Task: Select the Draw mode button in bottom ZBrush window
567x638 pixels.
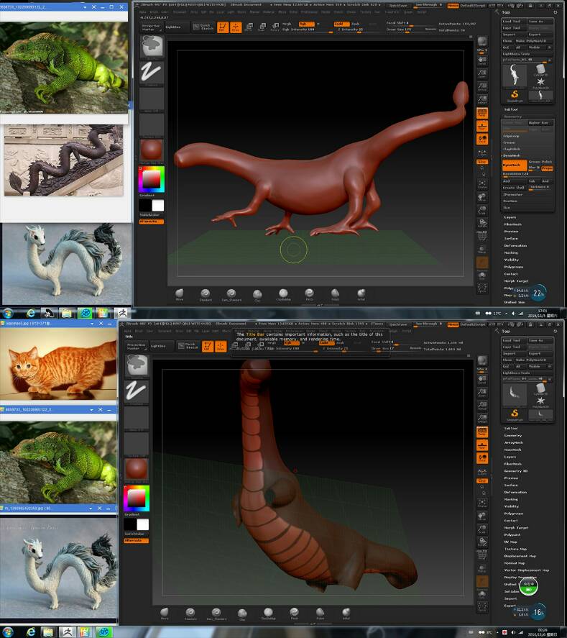Action: click(x=220, y=347)
